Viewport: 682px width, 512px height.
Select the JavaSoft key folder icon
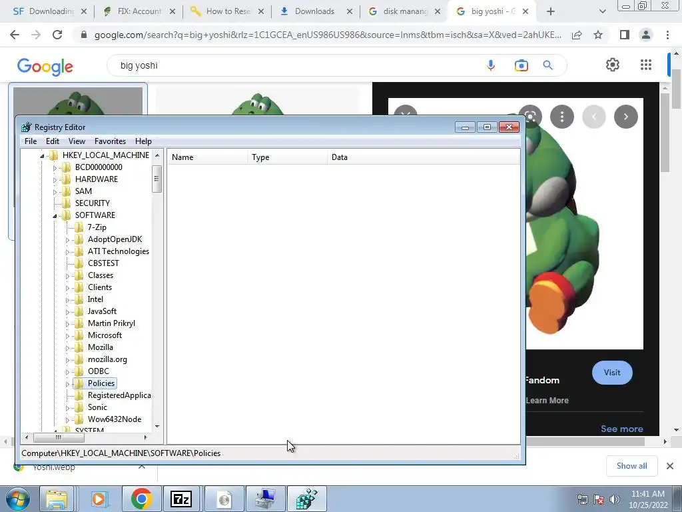79,311
